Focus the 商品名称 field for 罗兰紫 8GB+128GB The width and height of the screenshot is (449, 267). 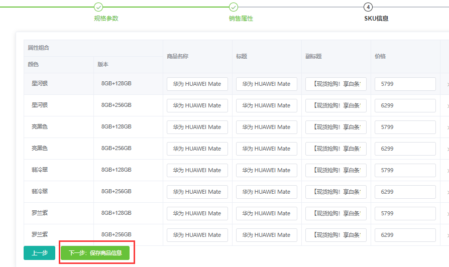(197, 213)
